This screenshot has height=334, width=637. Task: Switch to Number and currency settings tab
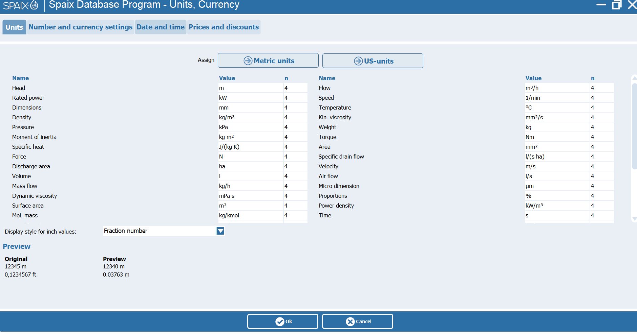80,27
